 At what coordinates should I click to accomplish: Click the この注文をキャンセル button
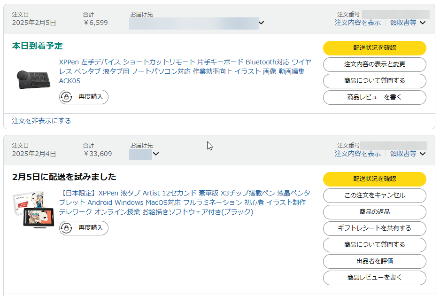point(374,195)
